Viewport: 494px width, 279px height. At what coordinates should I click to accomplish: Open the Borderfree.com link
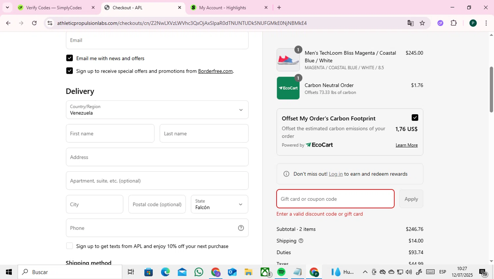click(215, 71)
